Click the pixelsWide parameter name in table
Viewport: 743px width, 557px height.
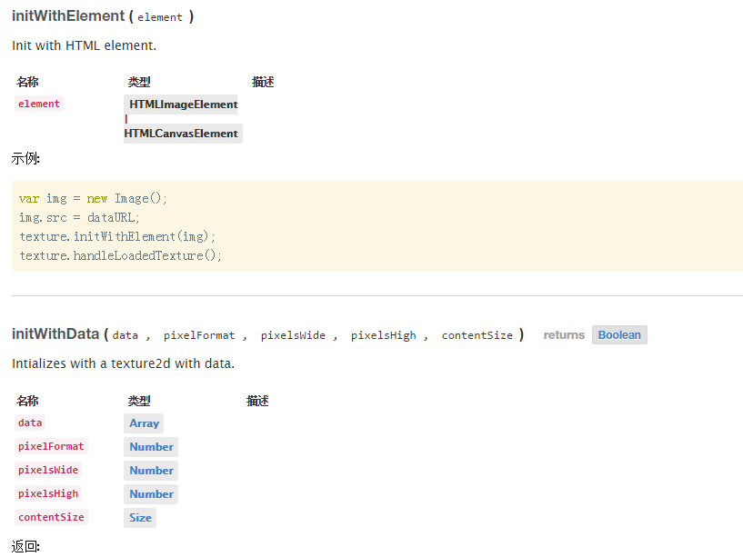click(x=48, y=471)
